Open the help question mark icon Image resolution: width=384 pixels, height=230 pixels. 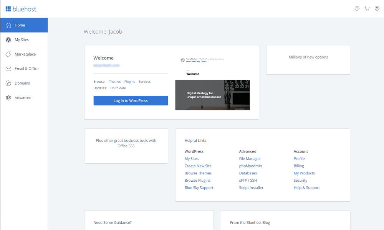pos(357,8)
